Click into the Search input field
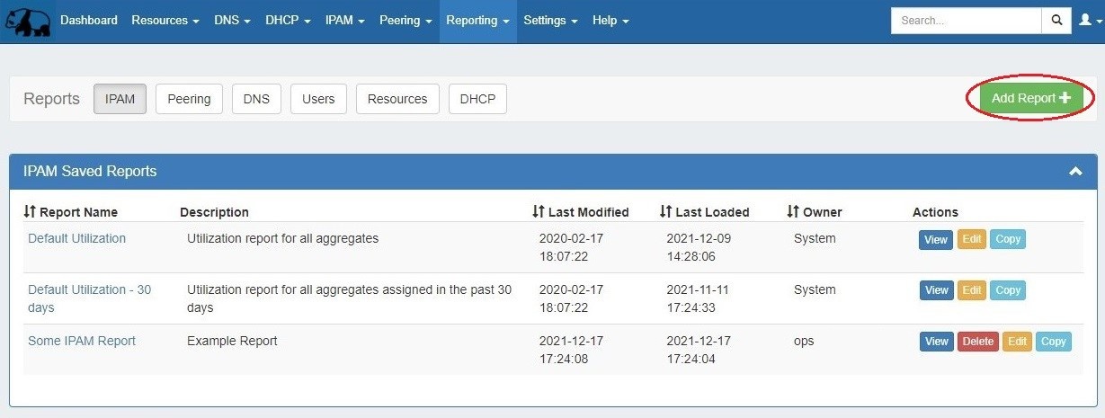 966,21
